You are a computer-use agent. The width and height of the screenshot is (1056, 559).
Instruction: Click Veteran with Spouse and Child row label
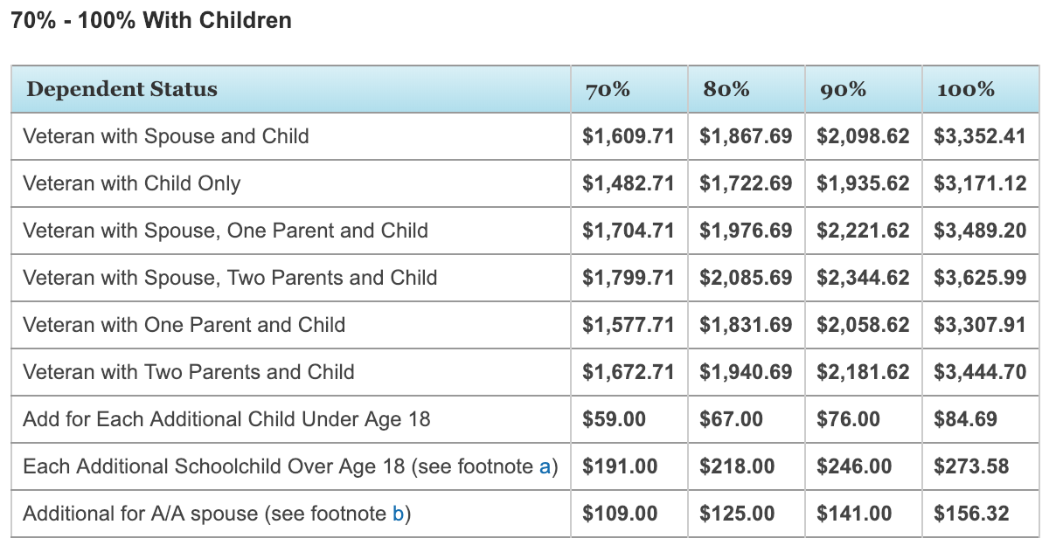(x=166, y=136)
